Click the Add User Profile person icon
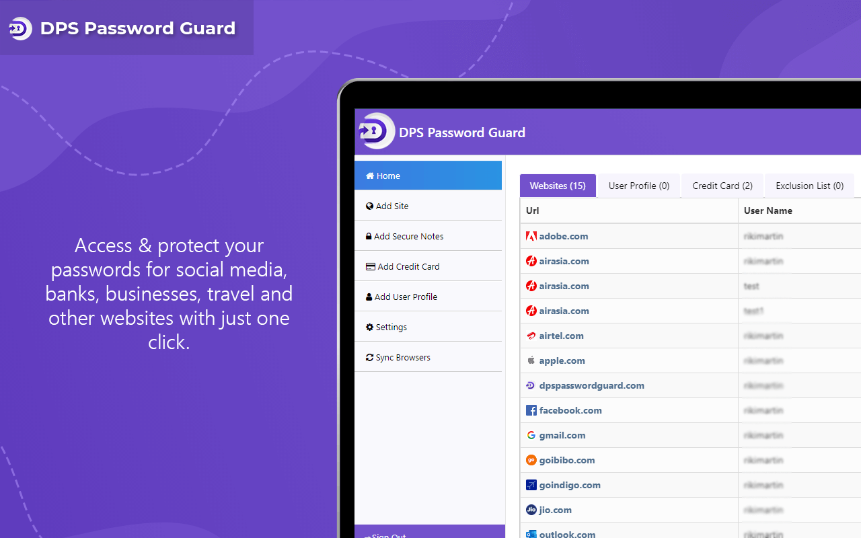Viewport: 861px width, 538px height. (369, 297)
